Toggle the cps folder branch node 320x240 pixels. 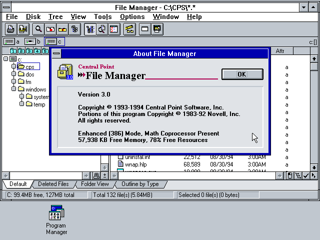coord(13,66)
